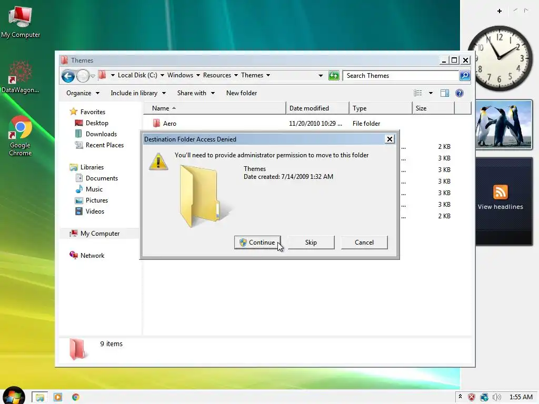Expand the Resources breadcrumb arrow
This screenshot has width=539, height=404.
pos(236,75)
